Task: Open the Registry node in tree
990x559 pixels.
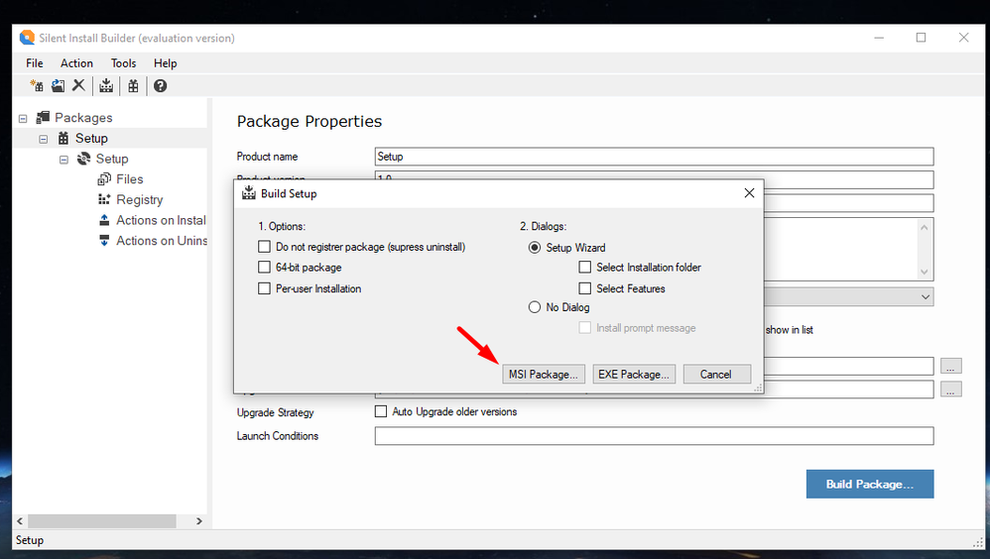Action: click(x=140, y=199)
